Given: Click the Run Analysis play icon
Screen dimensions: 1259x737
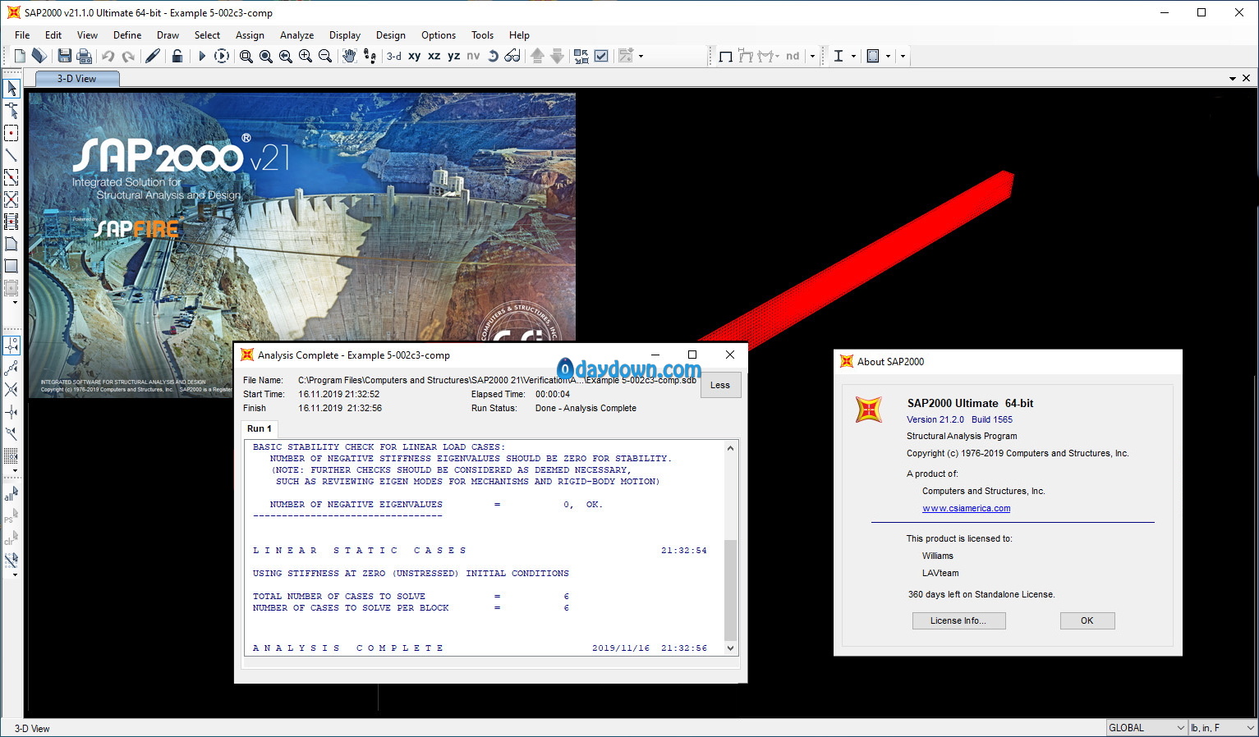Looking at the screenshot, I should click(202, 56).
